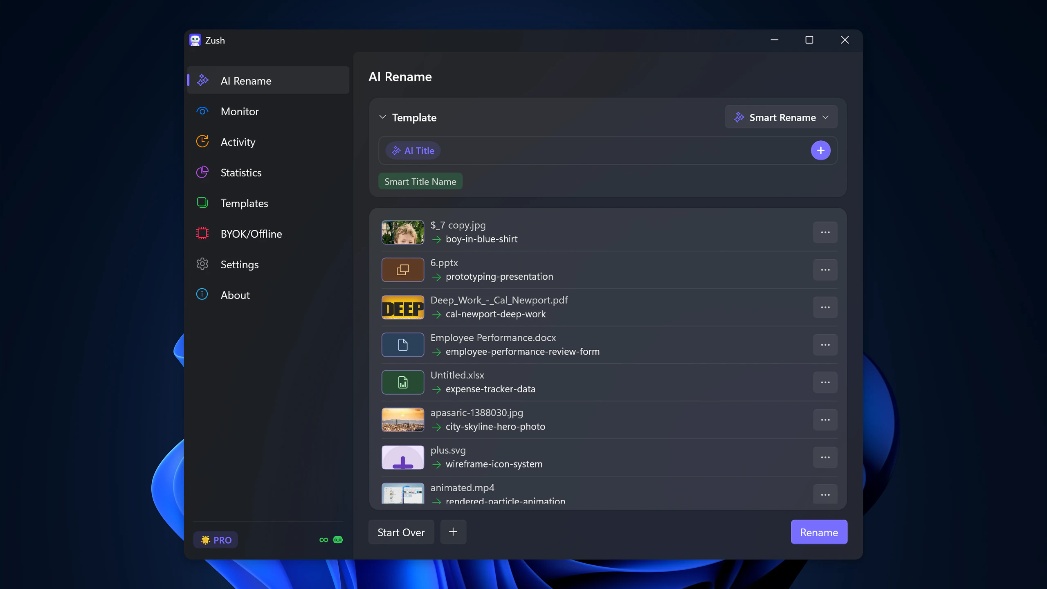This screenshot has width=1047, height=589.
Task: Open the BYOK/Offline page
Action: click(x=268, y=234)
